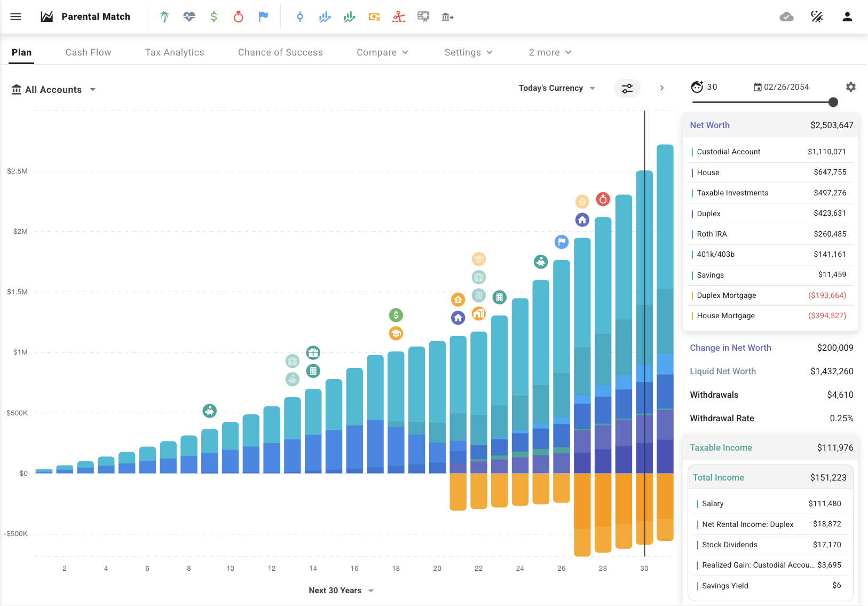Click the green dollar marker at year 18

(396, 315)
